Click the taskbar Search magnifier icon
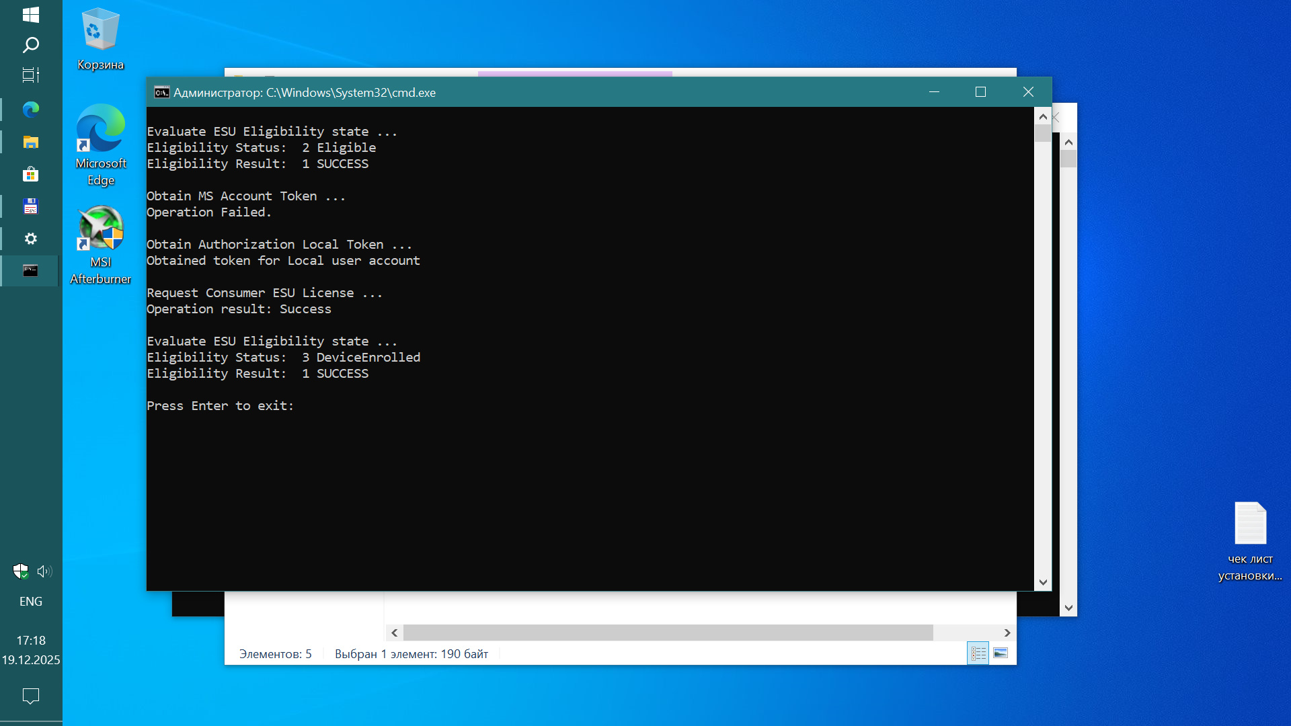1291x726 pixels. click(31, 45)
